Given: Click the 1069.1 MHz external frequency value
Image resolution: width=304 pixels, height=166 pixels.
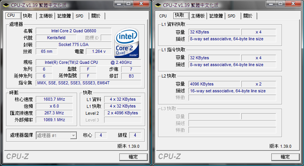Looking at the screenshot, I should (54, 120).
